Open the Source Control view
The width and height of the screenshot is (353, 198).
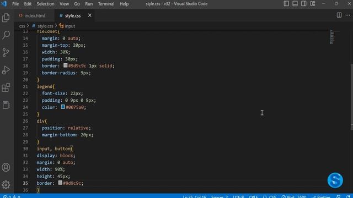(6, 52)
